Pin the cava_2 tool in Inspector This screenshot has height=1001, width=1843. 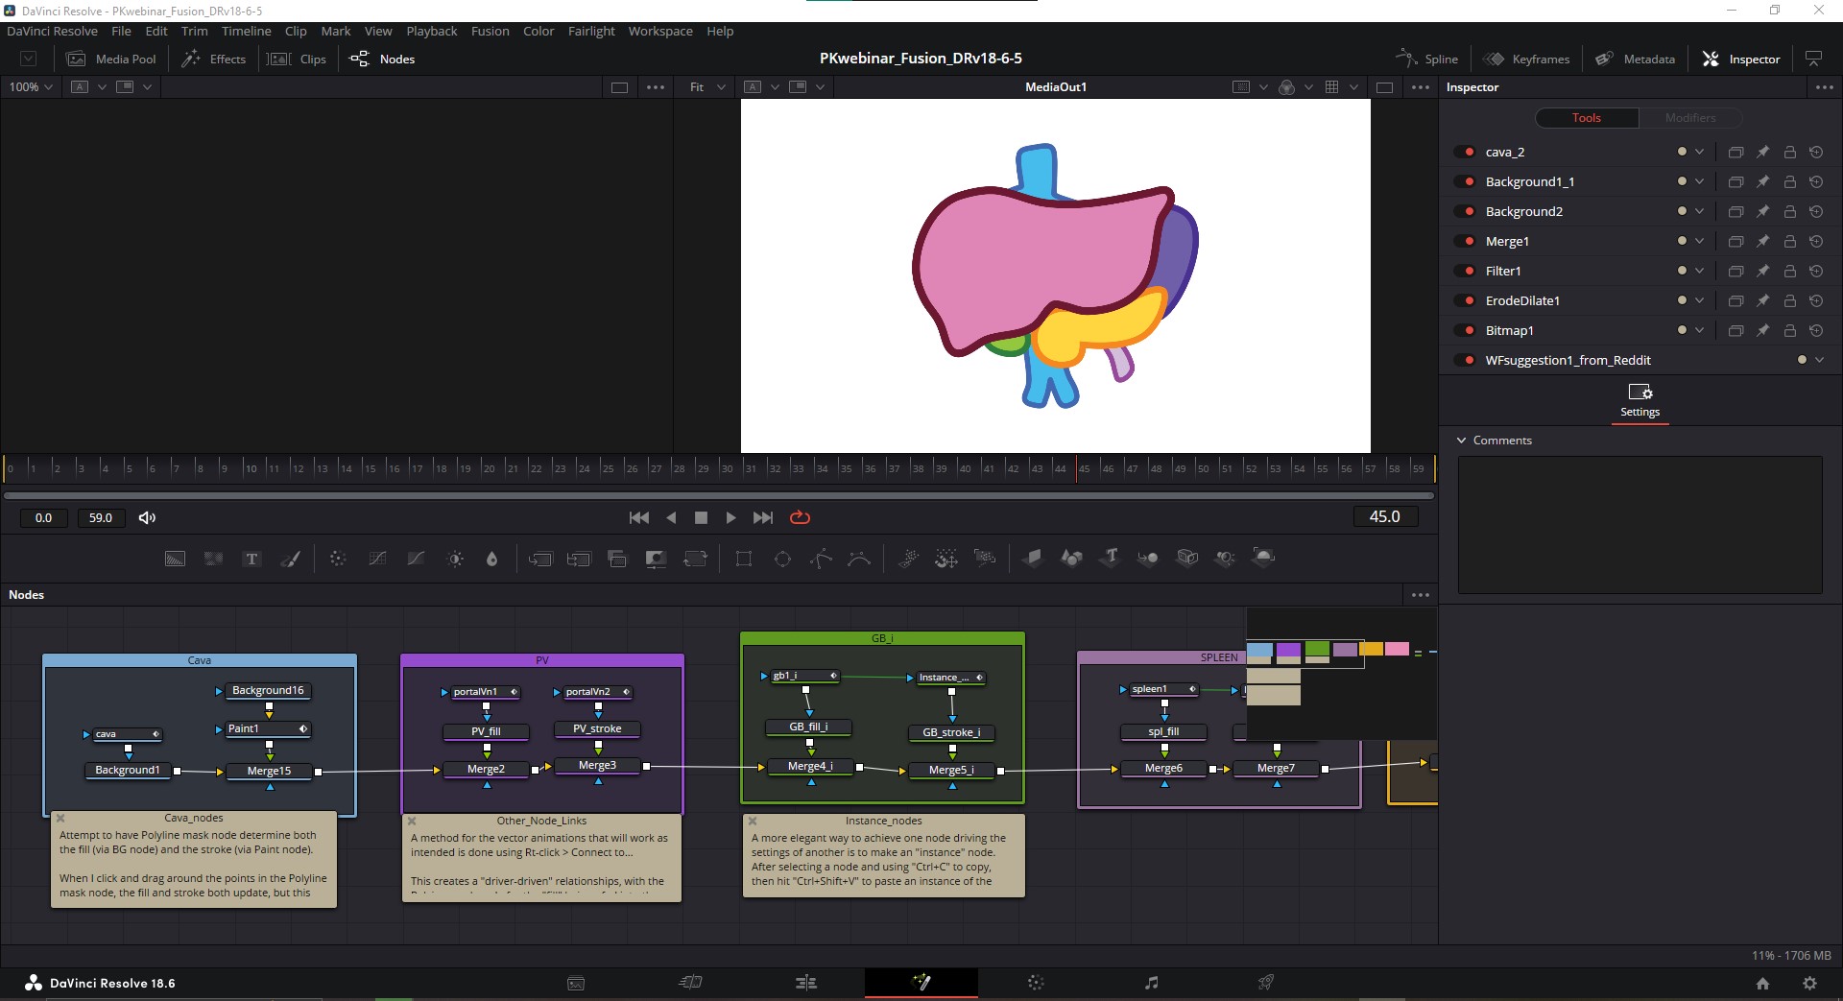[x=1762, y=152]
